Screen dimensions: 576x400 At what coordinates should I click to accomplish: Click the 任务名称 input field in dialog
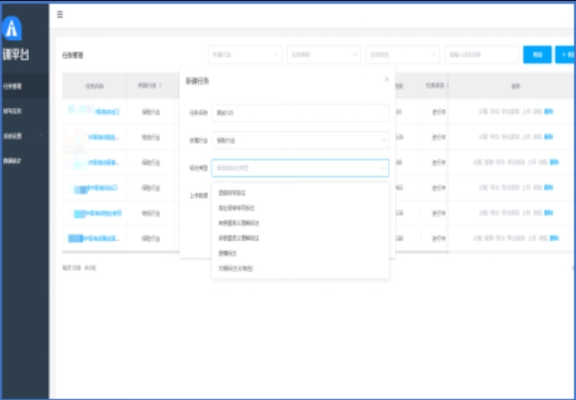(x=300, y=113)
